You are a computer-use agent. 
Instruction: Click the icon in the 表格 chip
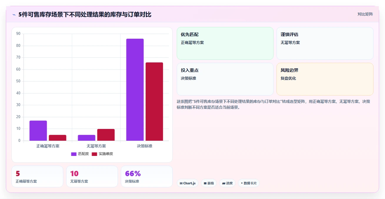205,183
